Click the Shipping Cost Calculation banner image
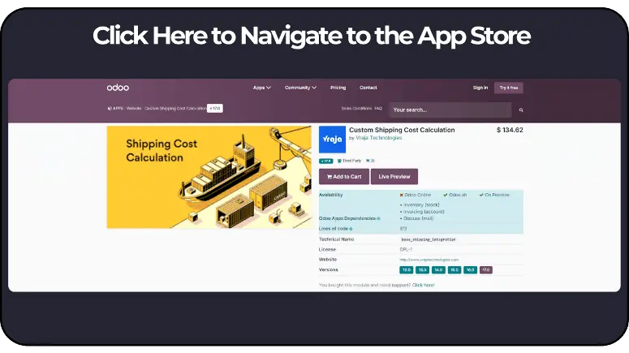 point(209,177)
